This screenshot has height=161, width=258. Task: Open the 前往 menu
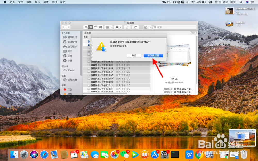tap(46, 2)
